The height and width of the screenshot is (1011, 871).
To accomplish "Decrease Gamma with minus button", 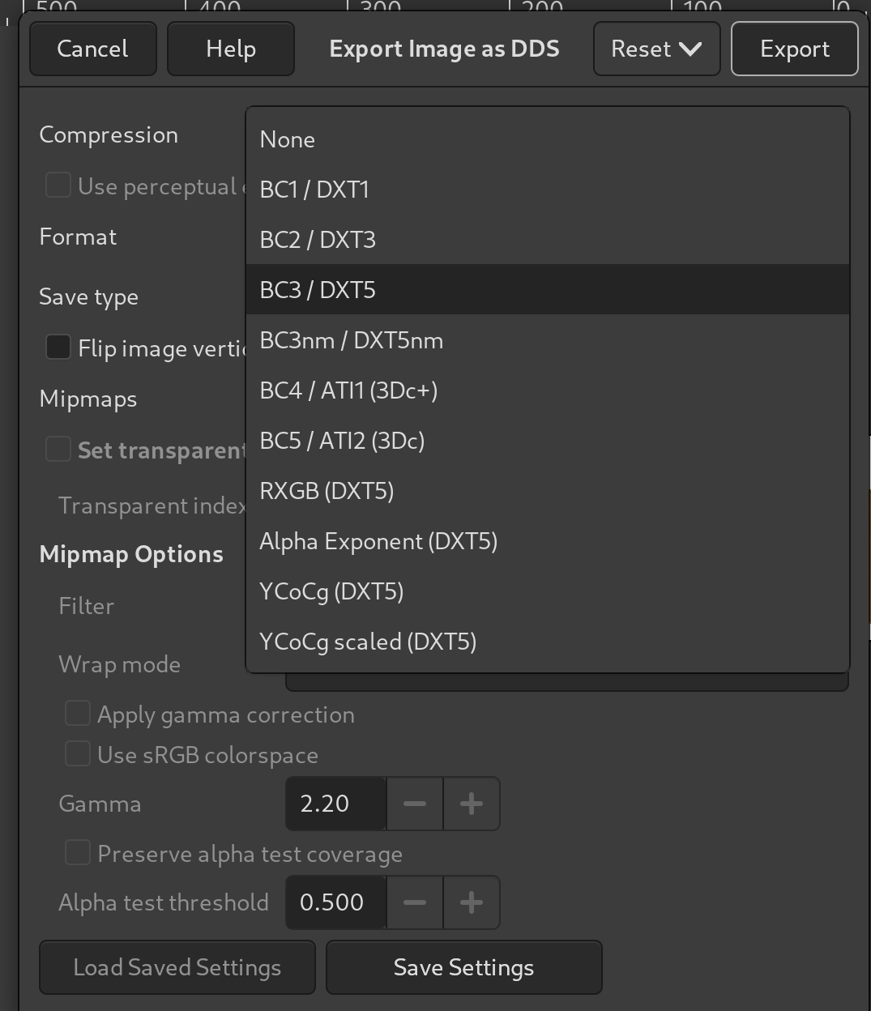I will point(415,804).
